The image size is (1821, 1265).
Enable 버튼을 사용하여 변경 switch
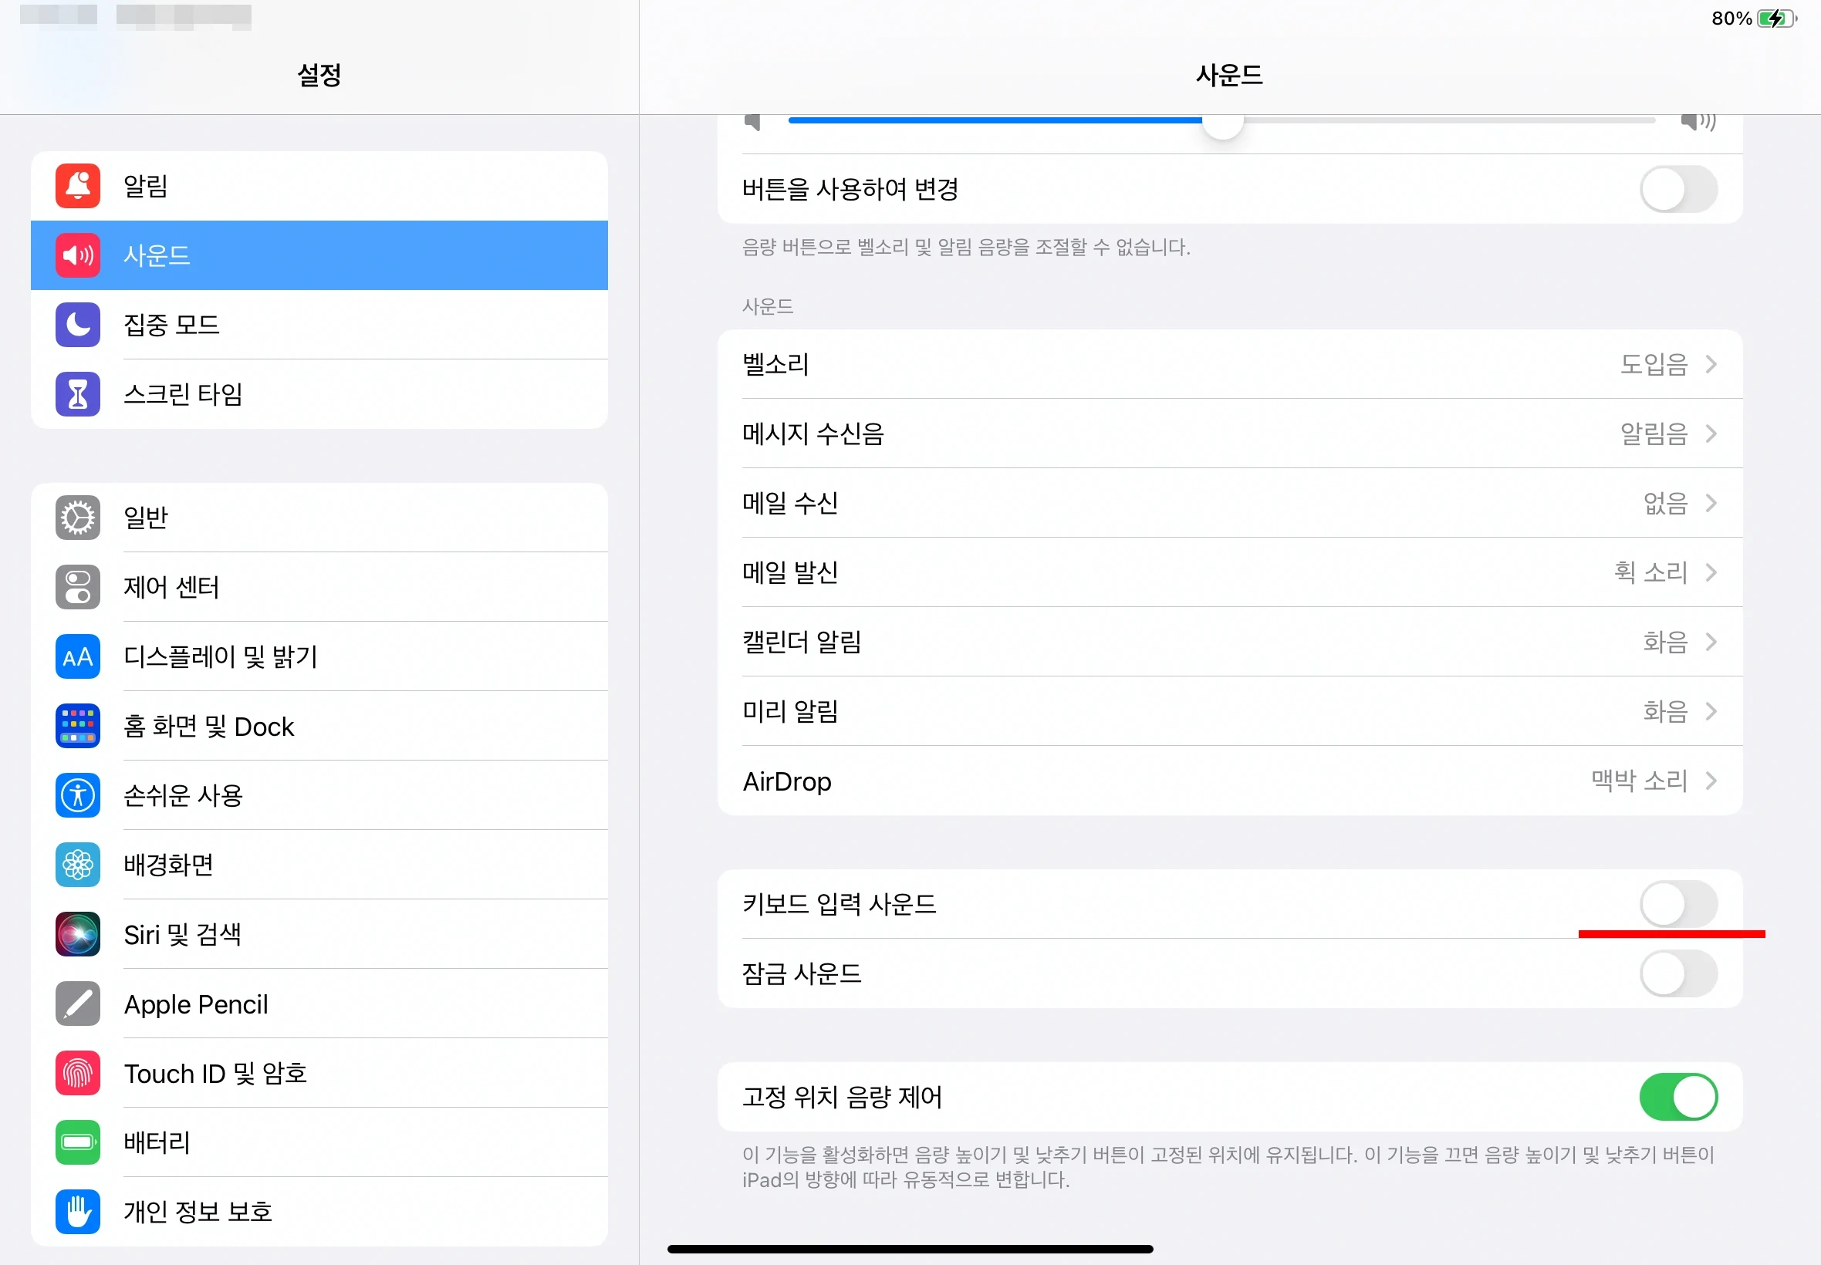1677,189
